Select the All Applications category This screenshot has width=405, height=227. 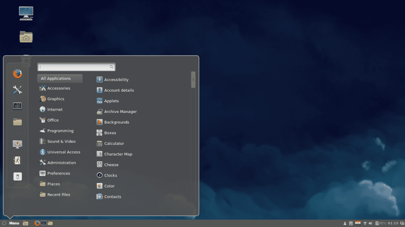[60, 79]
